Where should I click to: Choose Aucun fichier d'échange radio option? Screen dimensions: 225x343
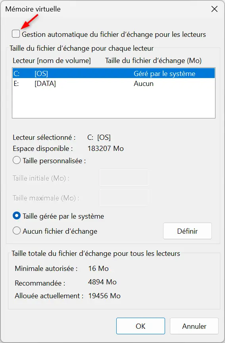click(x=17, y=231)
